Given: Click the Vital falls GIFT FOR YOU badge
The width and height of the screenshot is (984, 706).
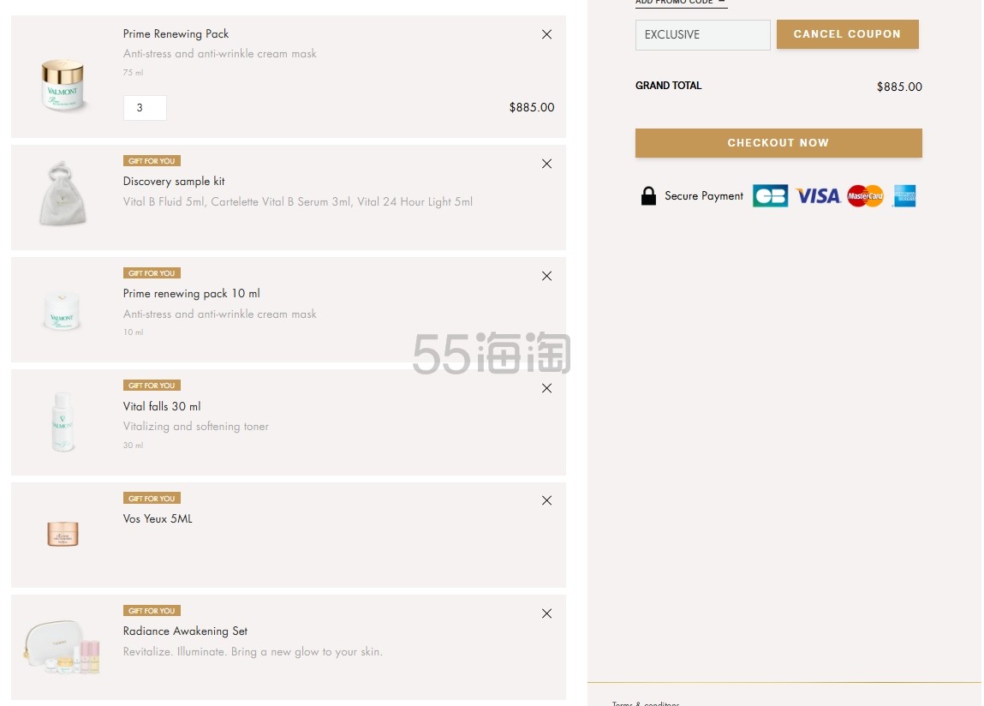Looking at the screenshot, I should pyautogui.click(x=152, y=385).
